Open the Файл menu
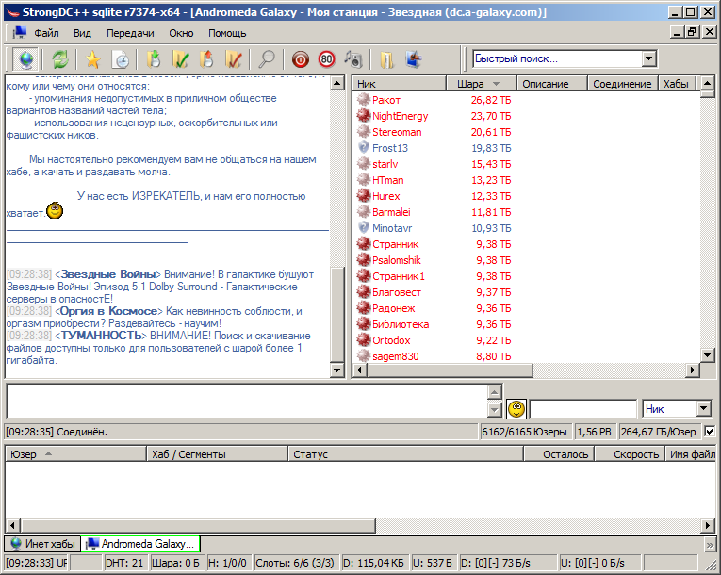The width and height of the screenshot is (721, 575). coord(46,33)
